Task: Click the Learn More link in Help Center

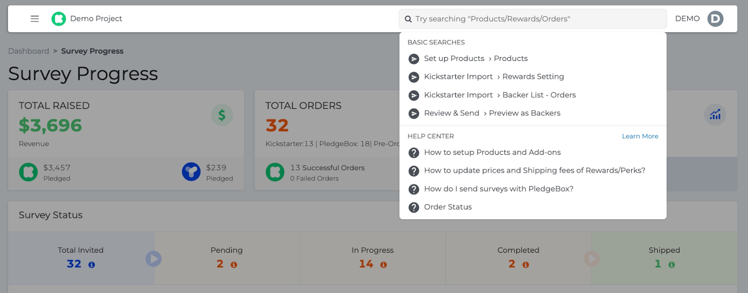Action: coord(640,136)
